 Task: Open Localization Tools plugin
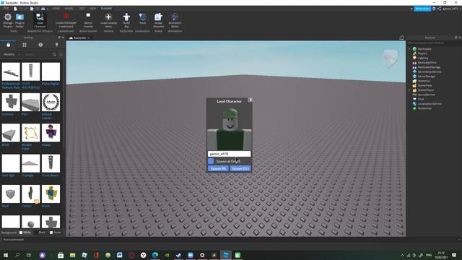tap(143, 19)
